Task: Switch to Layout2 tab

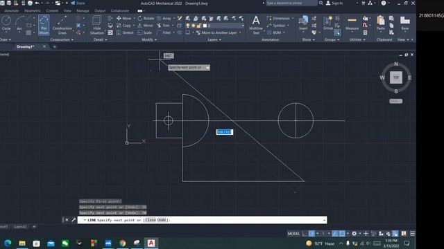Action: [x=20, y=226]
